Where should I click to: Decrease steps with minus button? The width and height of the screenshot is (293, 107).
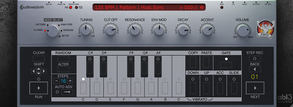click(x=57, y=81)
